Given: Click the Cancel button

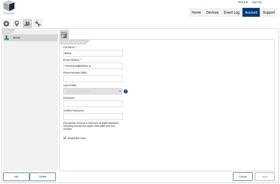Looking at the screenshot, I should [243, 176].
